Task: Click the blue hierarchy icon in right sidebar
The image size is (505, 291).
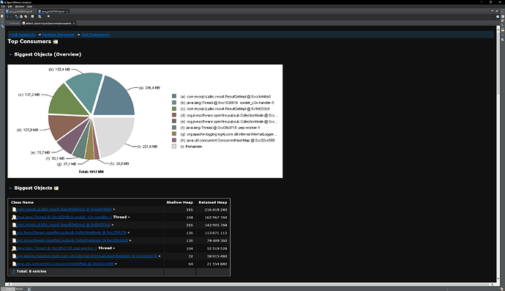Action: click(x=502, y=26)
